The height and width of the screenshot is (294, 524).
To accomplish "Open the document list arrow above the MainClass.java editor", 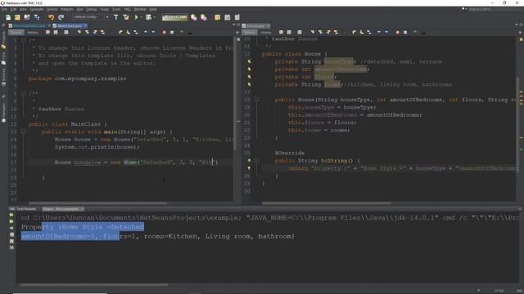I will (233, 25).
